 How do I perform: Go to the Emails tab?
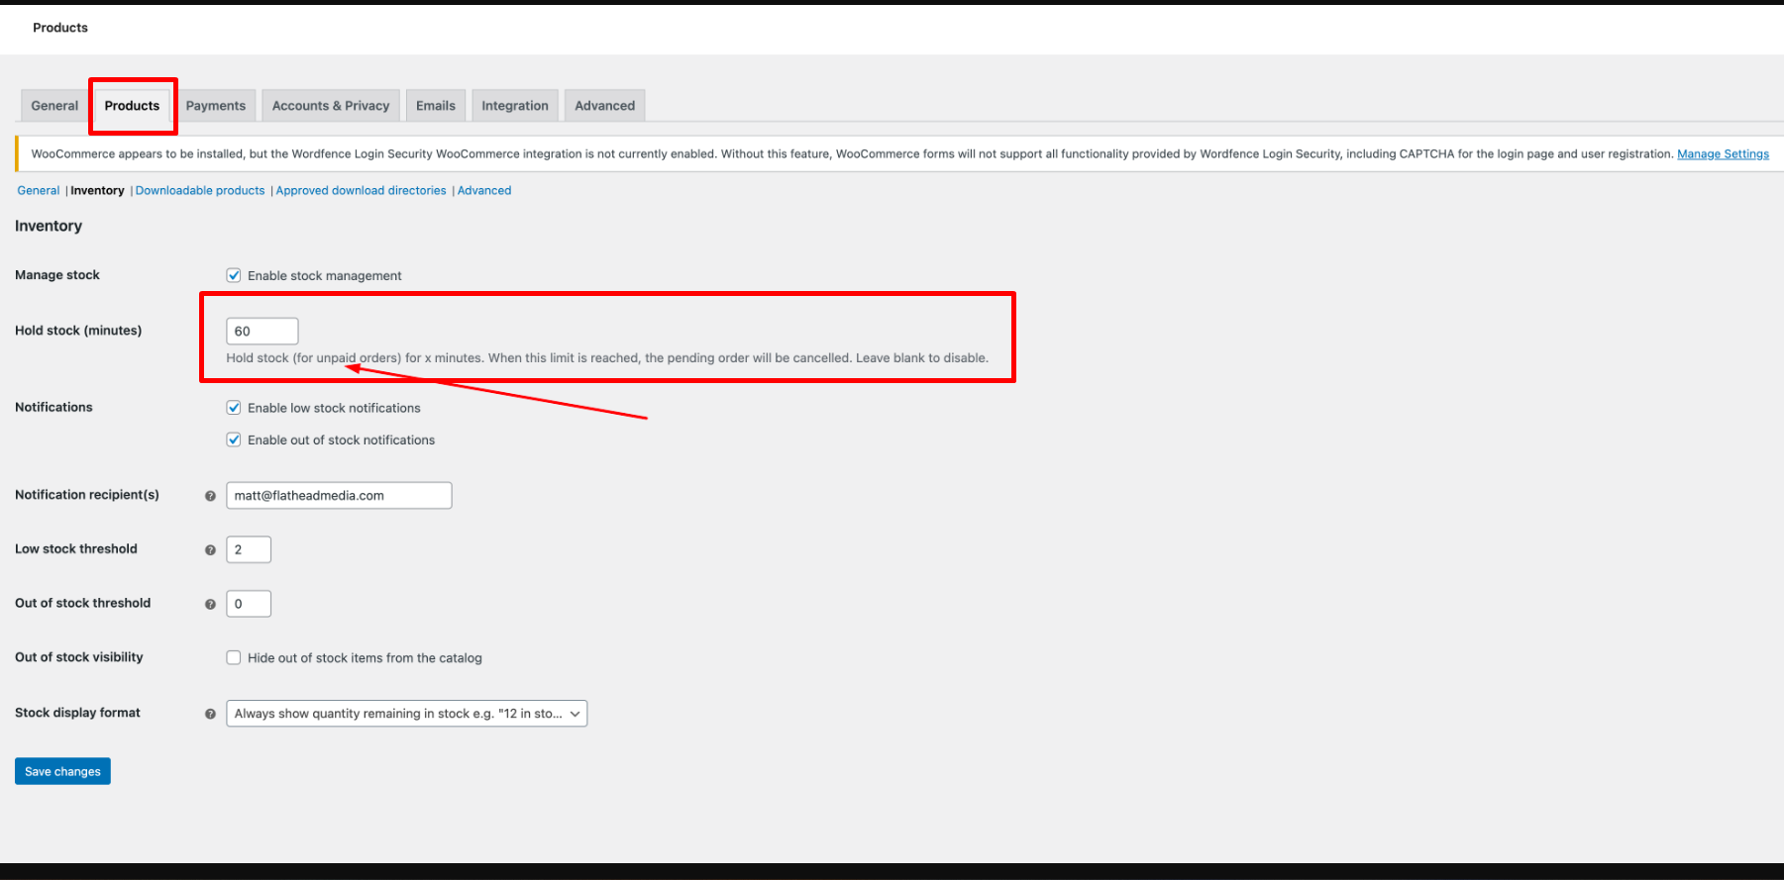[x=436, y=106]
